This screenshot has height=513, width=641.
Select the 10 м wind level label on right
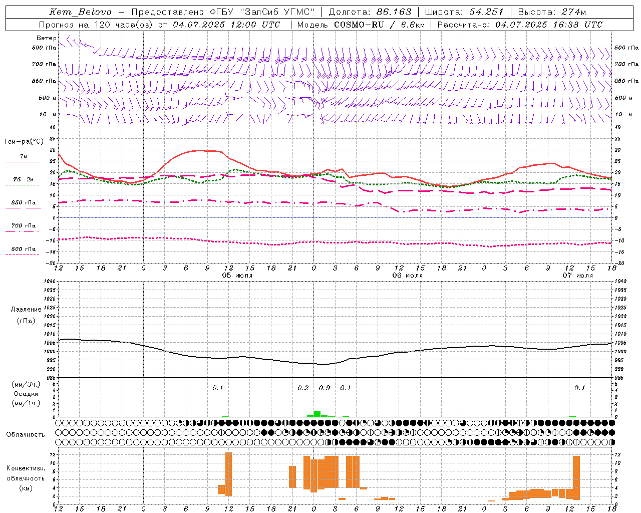coord(623,114)
